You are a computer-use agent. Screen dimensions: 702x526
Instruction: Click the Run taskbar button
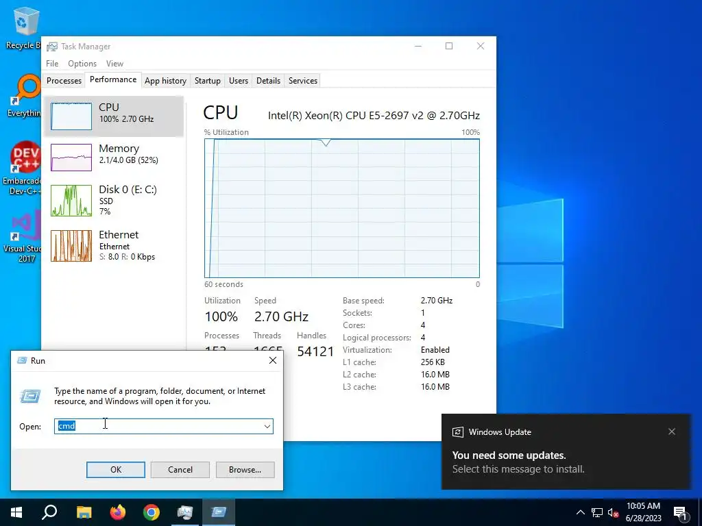tap(219, 512)
